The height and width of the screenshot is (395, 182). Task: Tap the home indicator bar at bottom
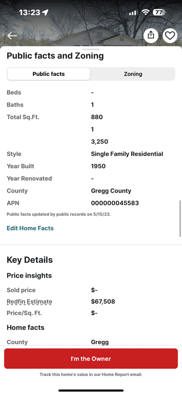91,391
